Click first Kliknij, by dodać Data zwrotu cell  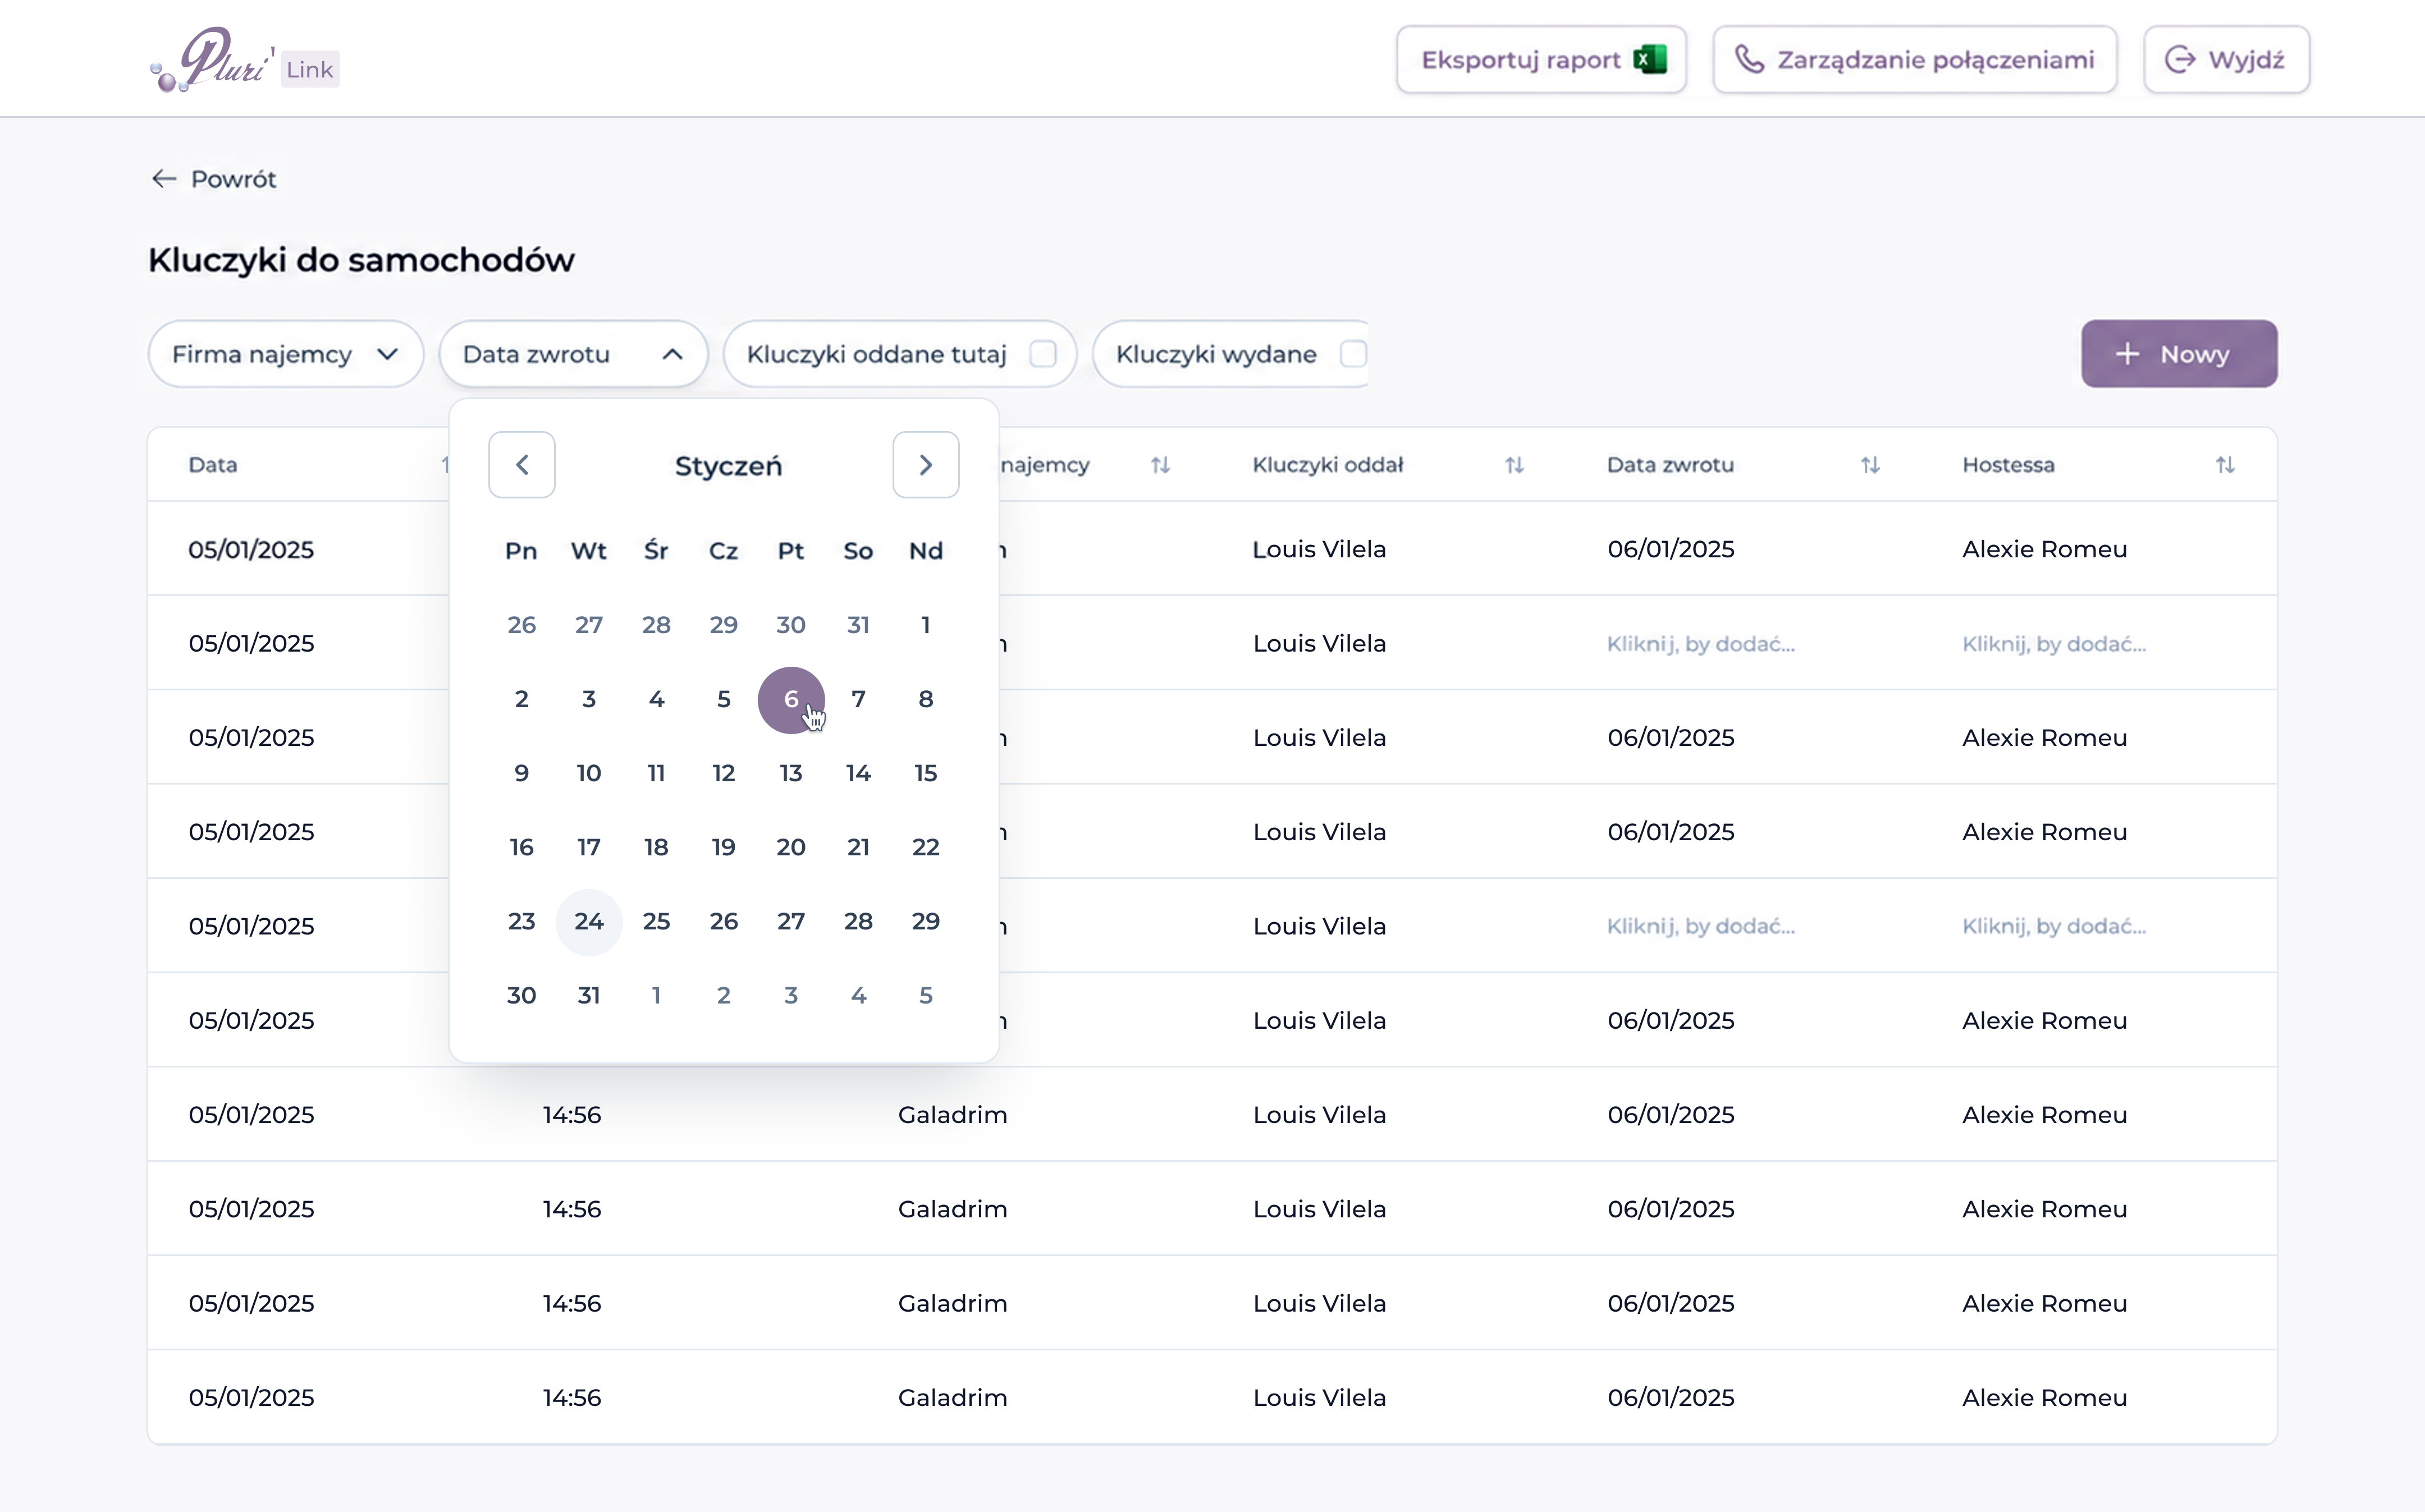click(x=1700, y=644)
